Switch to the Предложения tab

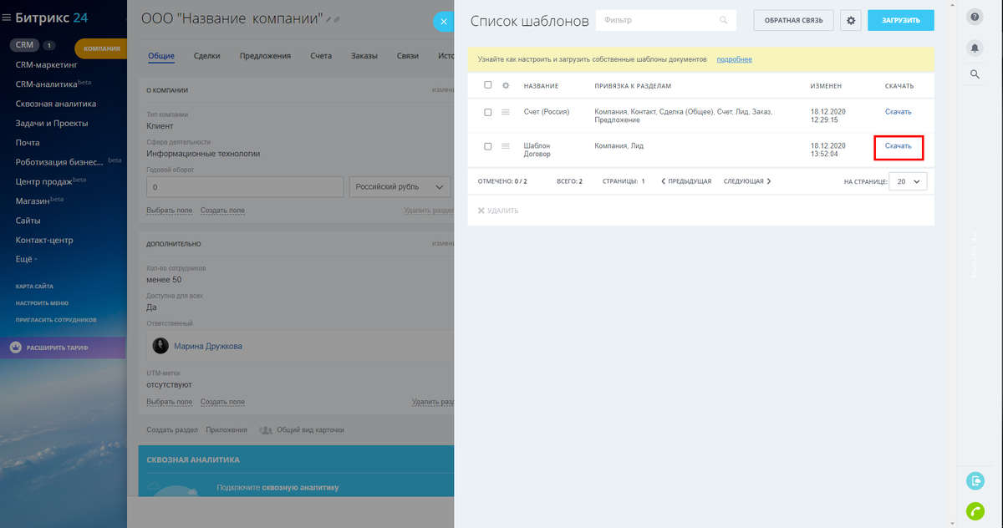point(265,56)
